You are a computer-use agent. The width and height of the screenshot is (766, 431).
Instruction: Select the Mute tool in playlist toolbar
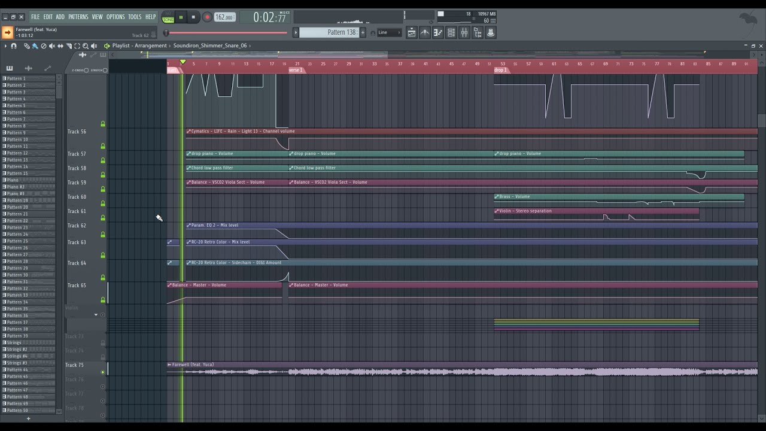(52, 46)
